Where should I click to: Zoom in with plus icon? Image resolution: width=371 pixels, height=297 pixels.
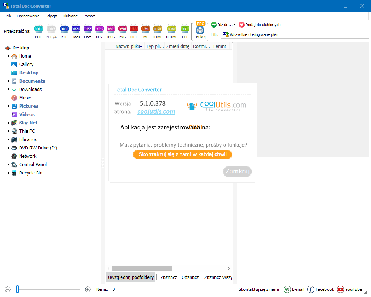[x=88, y=289]
